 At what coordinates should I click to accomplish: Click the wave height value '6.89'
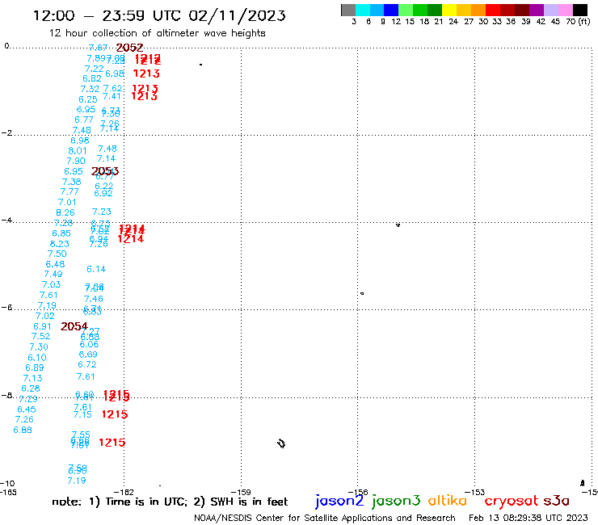tap(35, 368)
